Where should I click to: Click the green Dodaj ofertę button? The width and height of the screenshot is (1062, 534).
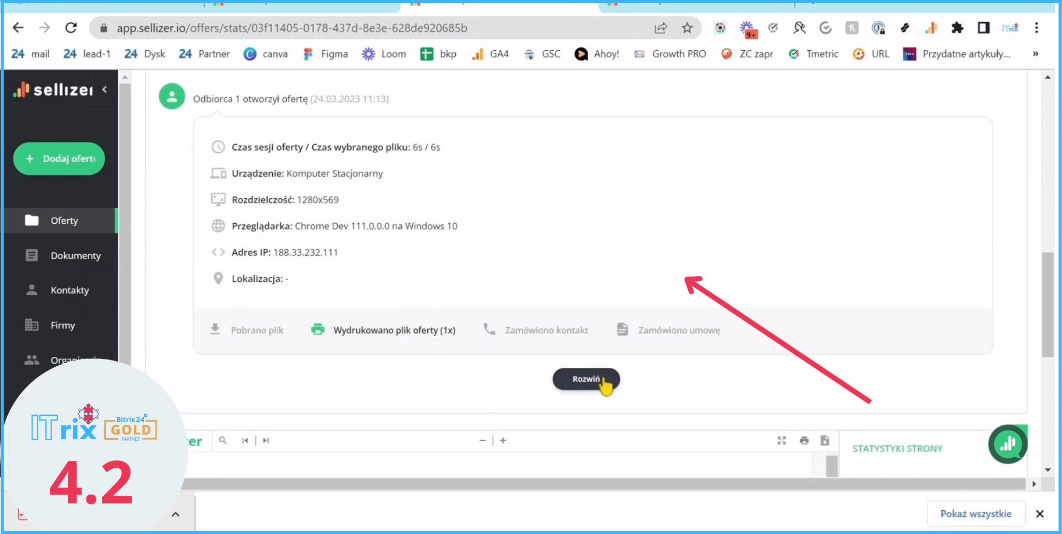click(59, 158)
